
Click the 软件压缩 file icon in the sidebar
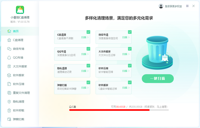click(9, 84)
